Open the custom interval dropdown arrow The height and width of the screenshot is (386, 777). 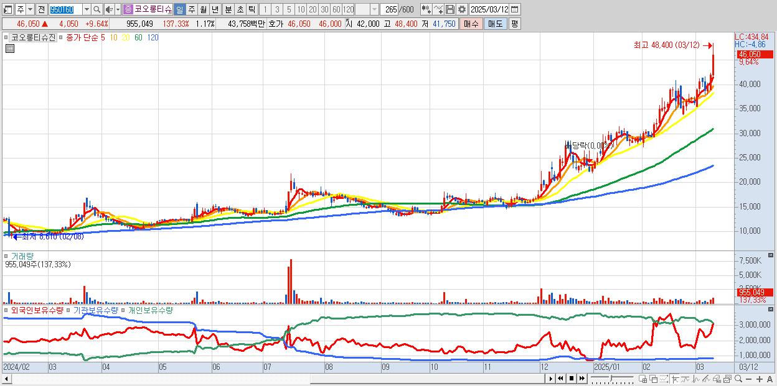[374, 9]
